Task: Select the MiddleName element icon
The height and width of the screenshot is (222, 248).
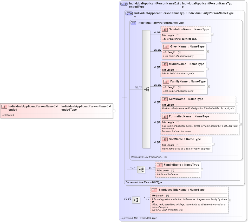Action: coord(165,64)
